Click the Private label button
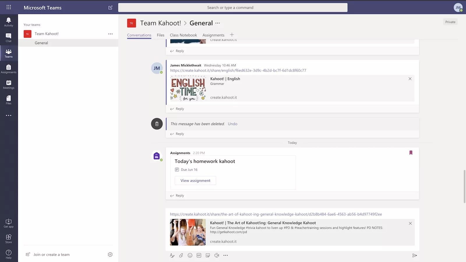This screenshot has width=466, height=262. [x=450, y=22]
